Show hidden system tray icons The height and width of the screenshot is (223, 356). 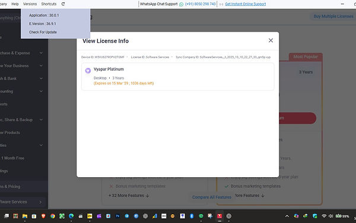point(287,216)
